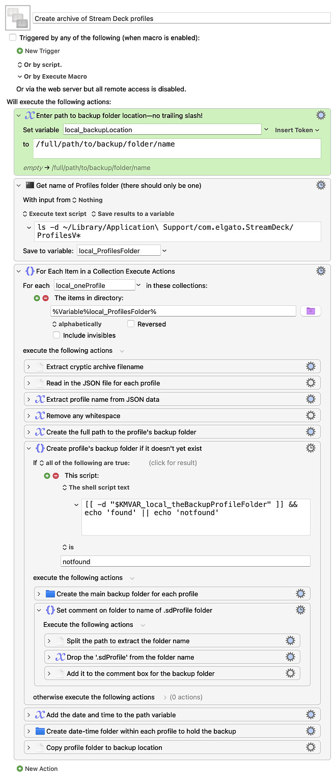The height and width of the screenshot is (777, 336).
Task: Add a New Trigger
Action: (38, 51)
